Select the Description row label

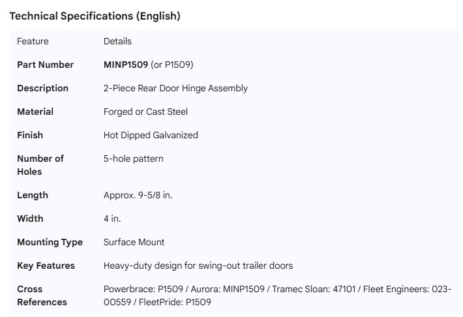point(42,88)
